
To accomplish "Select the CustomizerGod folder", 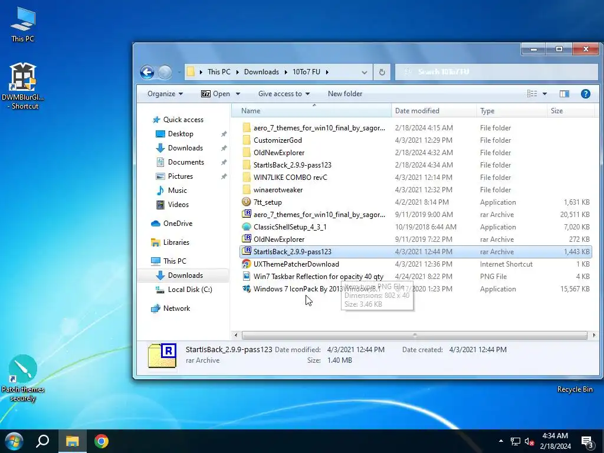I will pos(277,140).
